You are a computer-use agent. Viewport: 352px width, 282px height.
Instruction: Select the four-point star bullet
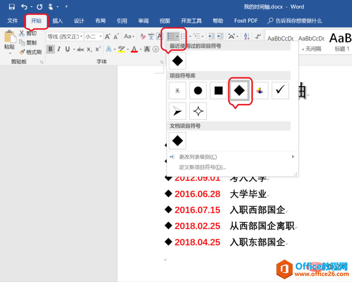pyautogui.click(x=198, y=111)
